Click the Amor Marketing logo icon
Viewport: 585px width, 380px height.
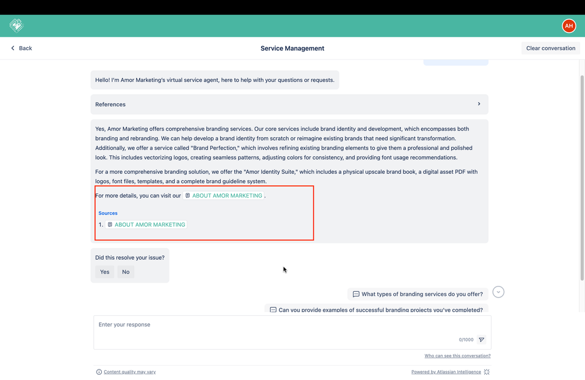(x=16, y=26)
